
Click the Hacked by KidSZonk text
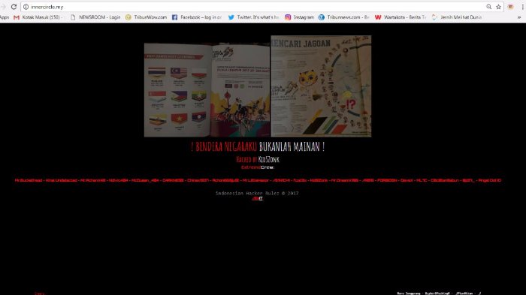click(258, 160)
